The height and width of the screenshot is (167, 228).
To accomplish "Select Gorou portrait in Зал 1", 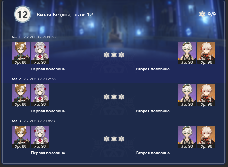I will (x=21, y=53).
